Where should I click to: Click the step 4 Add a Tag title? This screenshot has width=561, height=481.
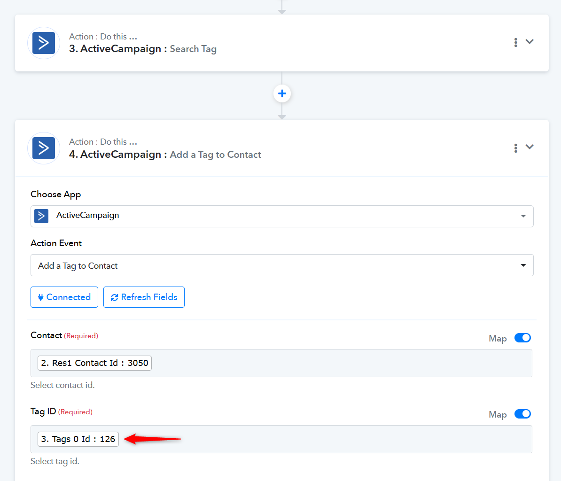(x=165, y=154)
